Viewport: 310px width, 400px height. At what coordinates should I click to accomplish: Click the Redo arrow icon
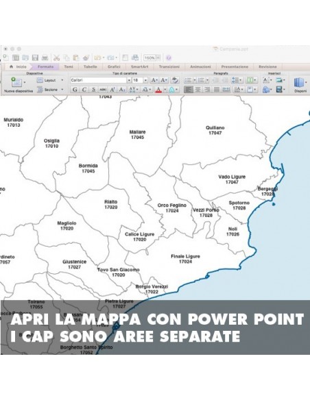pyautogui.click(x=110, y=58)
